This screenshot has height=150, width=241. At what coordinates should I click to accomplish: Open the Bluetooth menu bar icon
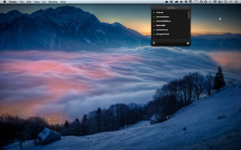(210, 2)
